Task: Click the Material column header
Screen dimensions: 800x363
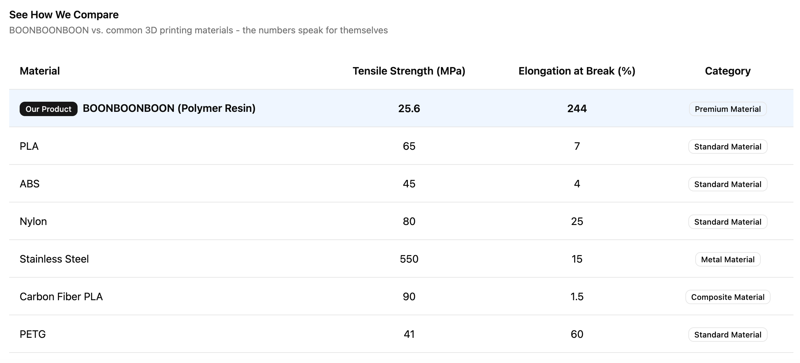Action: coord(40,71)
